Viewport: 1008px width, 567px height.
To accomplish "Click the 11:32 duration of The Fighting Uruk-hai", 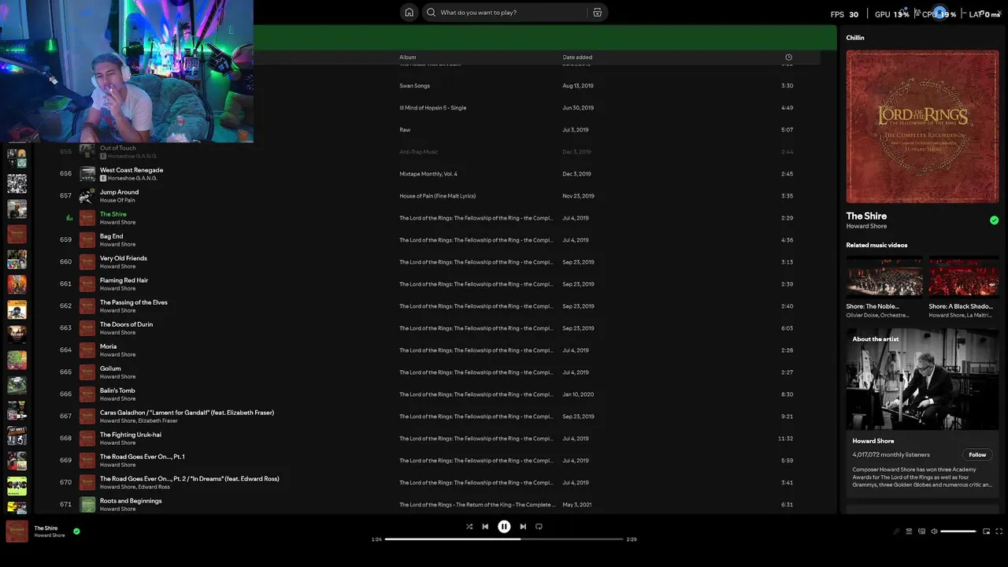I will click(785, 439).
